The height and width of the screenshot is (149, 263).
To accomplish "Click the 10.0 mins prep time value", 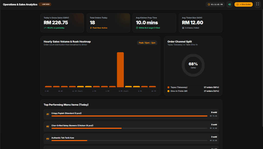I will pos(147,23).
